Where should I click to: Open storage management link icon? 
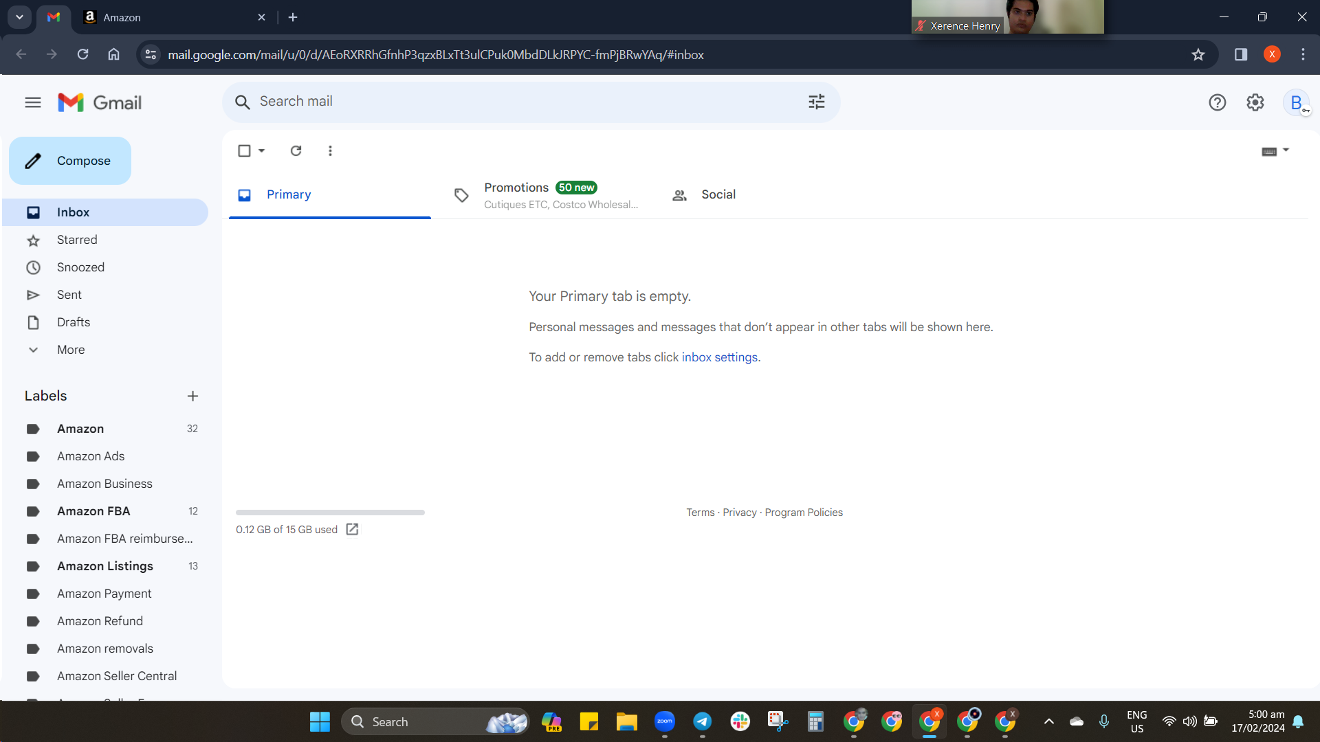(352, 529)
